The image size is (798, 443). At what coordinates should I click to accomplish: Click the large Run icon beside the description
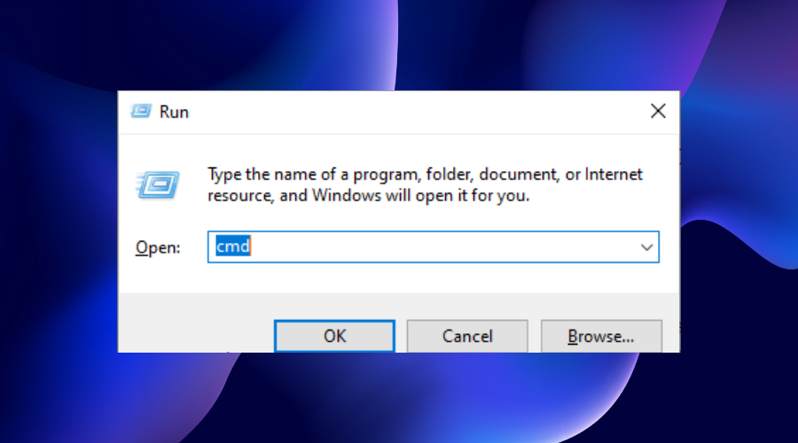point(158,184)
